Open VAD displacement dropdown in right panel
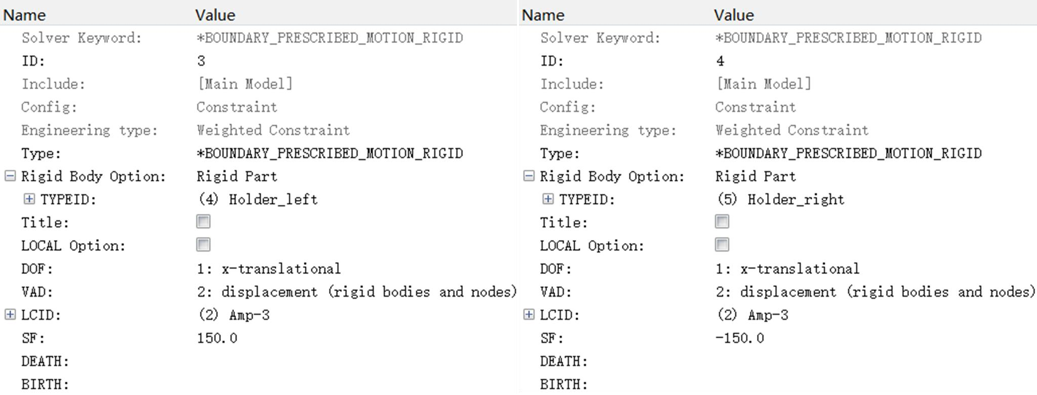The image size is (1037, 395). click(875, 292)
